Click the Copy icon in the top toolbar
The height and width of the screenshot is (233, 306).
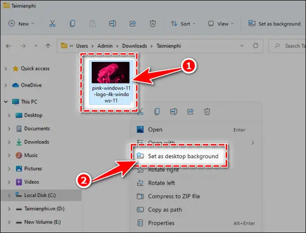(72, 24)
